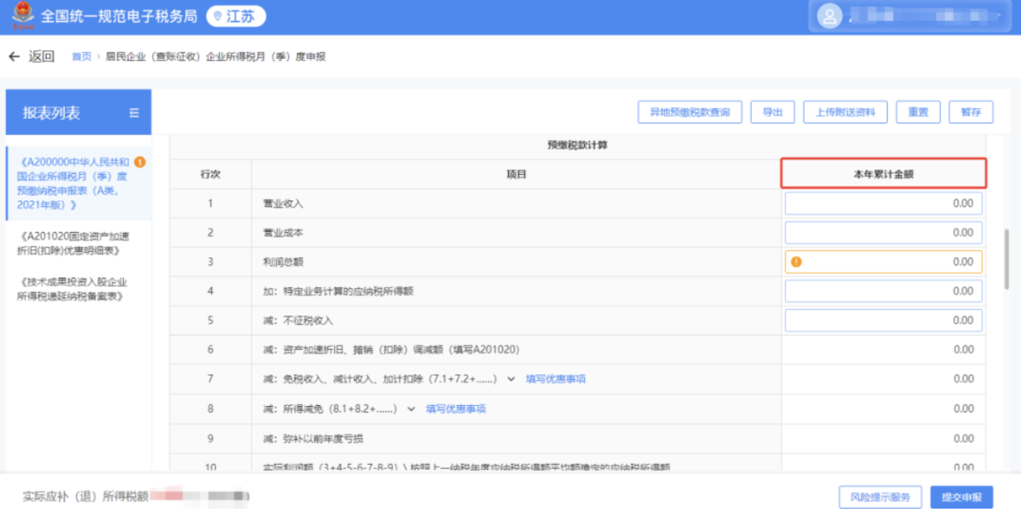Click the user avatar icon

(829, 16)
